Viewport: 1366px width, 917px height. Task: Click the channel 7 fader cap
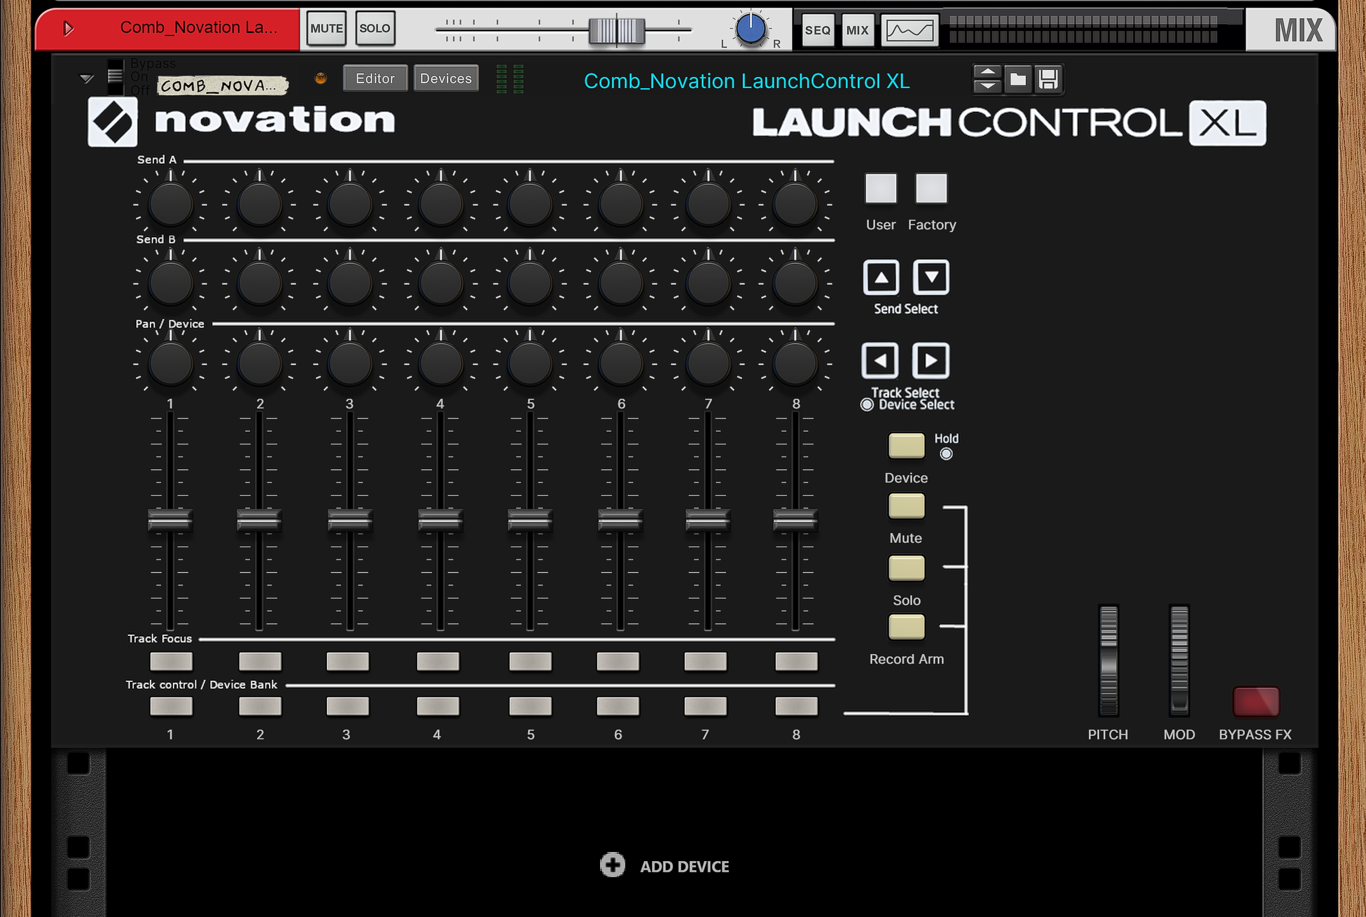pyautogui.click(x=708, y=520)
